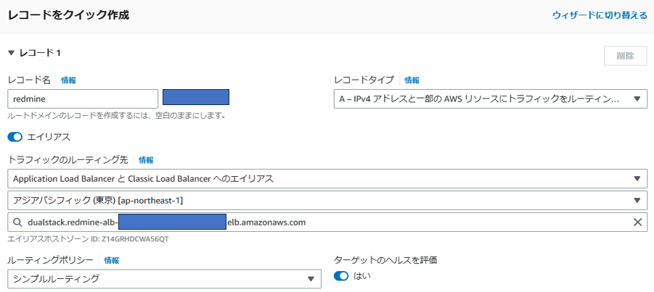Screen dimensions: 654x292
Task: Click ウィザードに切り替える link
Action: tap(600, 15)
